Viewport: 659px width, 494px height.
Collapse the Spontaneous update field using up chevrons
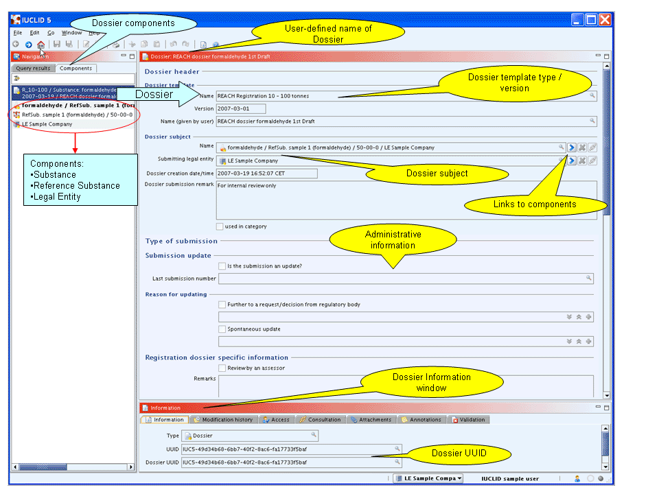tap(579, 342)
